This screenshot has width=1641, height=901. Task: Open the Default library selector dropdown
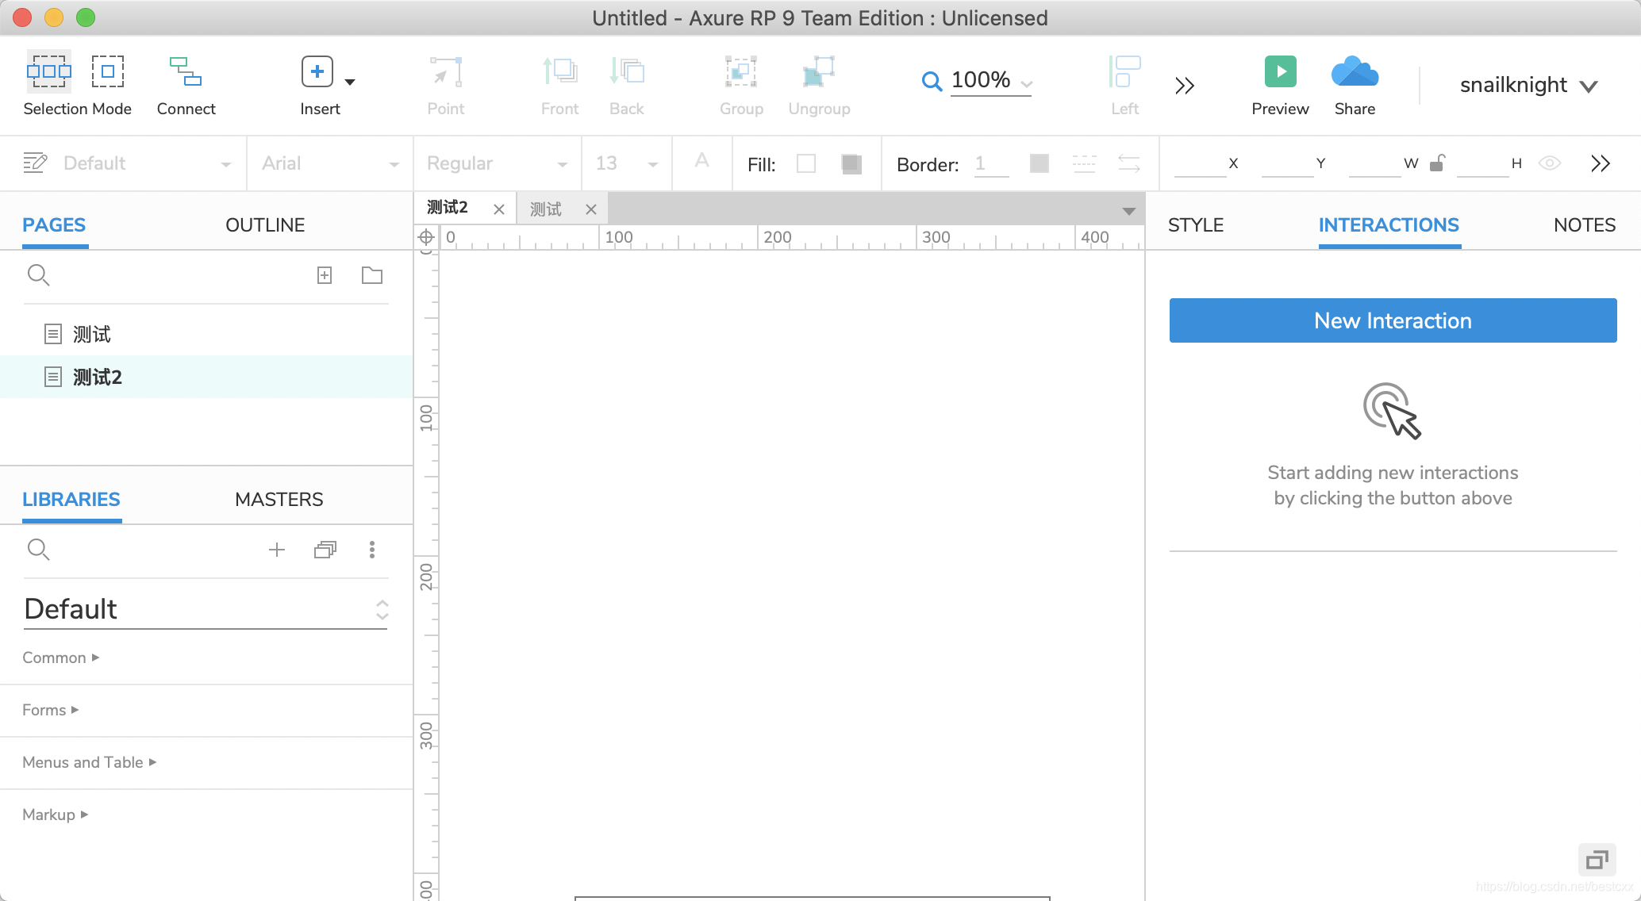point(206,609)
